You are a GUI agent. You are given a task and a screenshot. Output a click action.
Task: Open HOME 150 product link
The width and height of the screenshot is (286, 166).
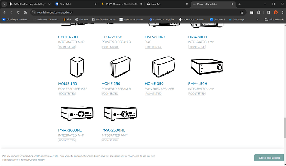tap(68, 84)
